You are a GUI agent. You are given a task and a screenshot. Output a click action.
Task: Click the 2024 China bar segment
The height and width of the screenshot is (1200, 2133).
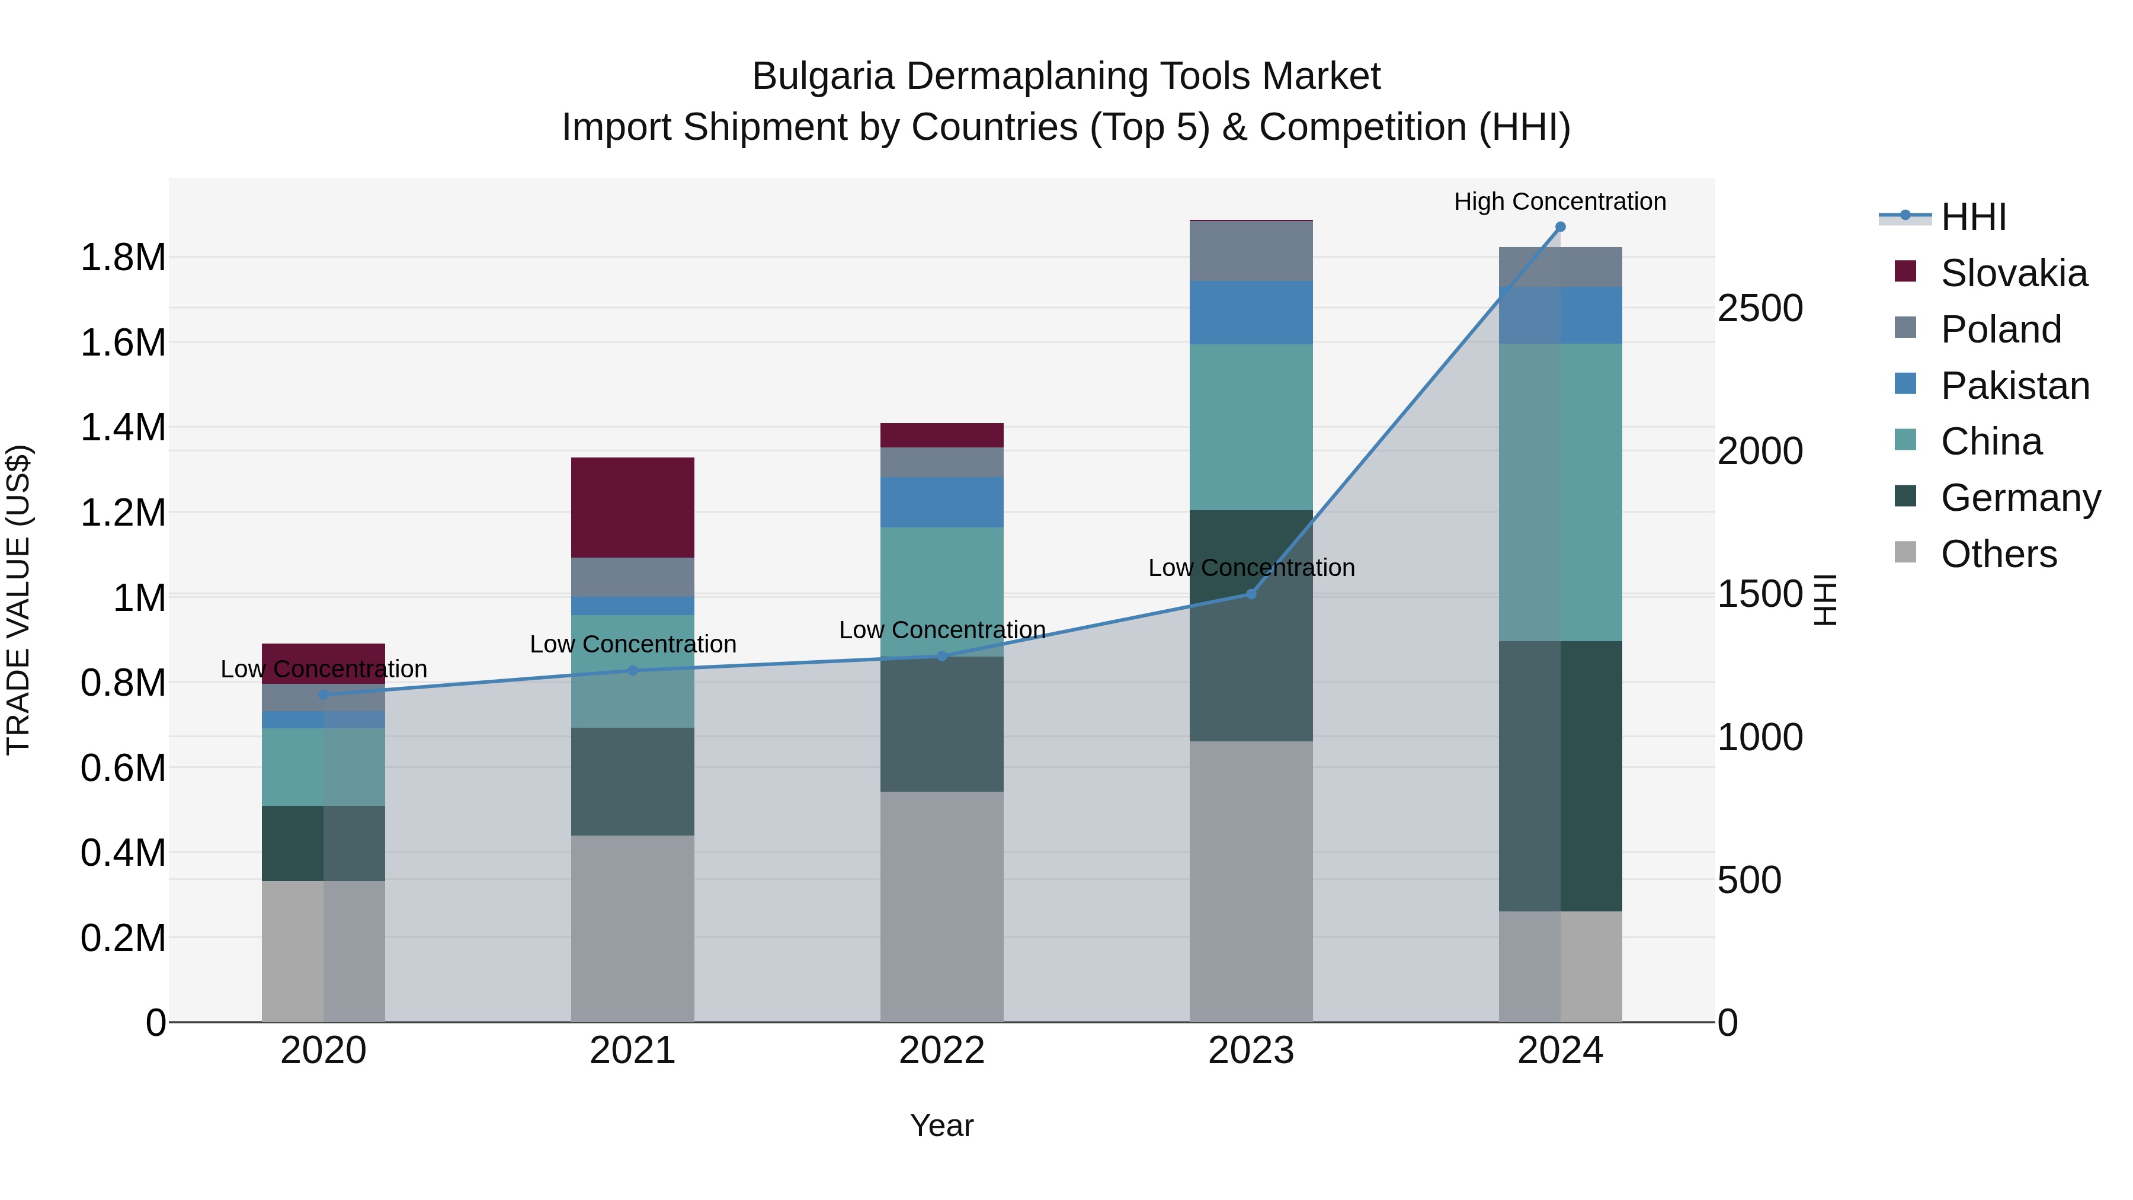pyautogui.click(x=1561, y=493)
